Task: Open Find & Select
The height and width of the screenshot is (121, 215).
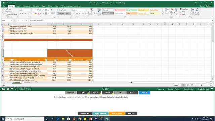Action: [x=197, y=12]
